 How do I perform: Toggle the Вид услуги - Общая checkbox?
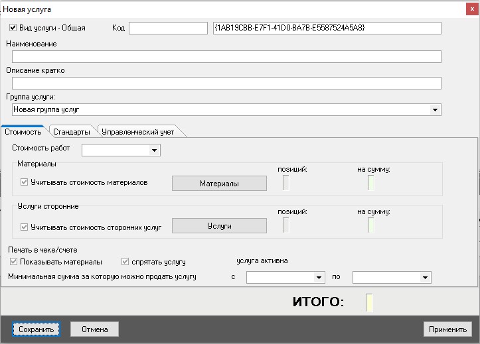point(13,28)
